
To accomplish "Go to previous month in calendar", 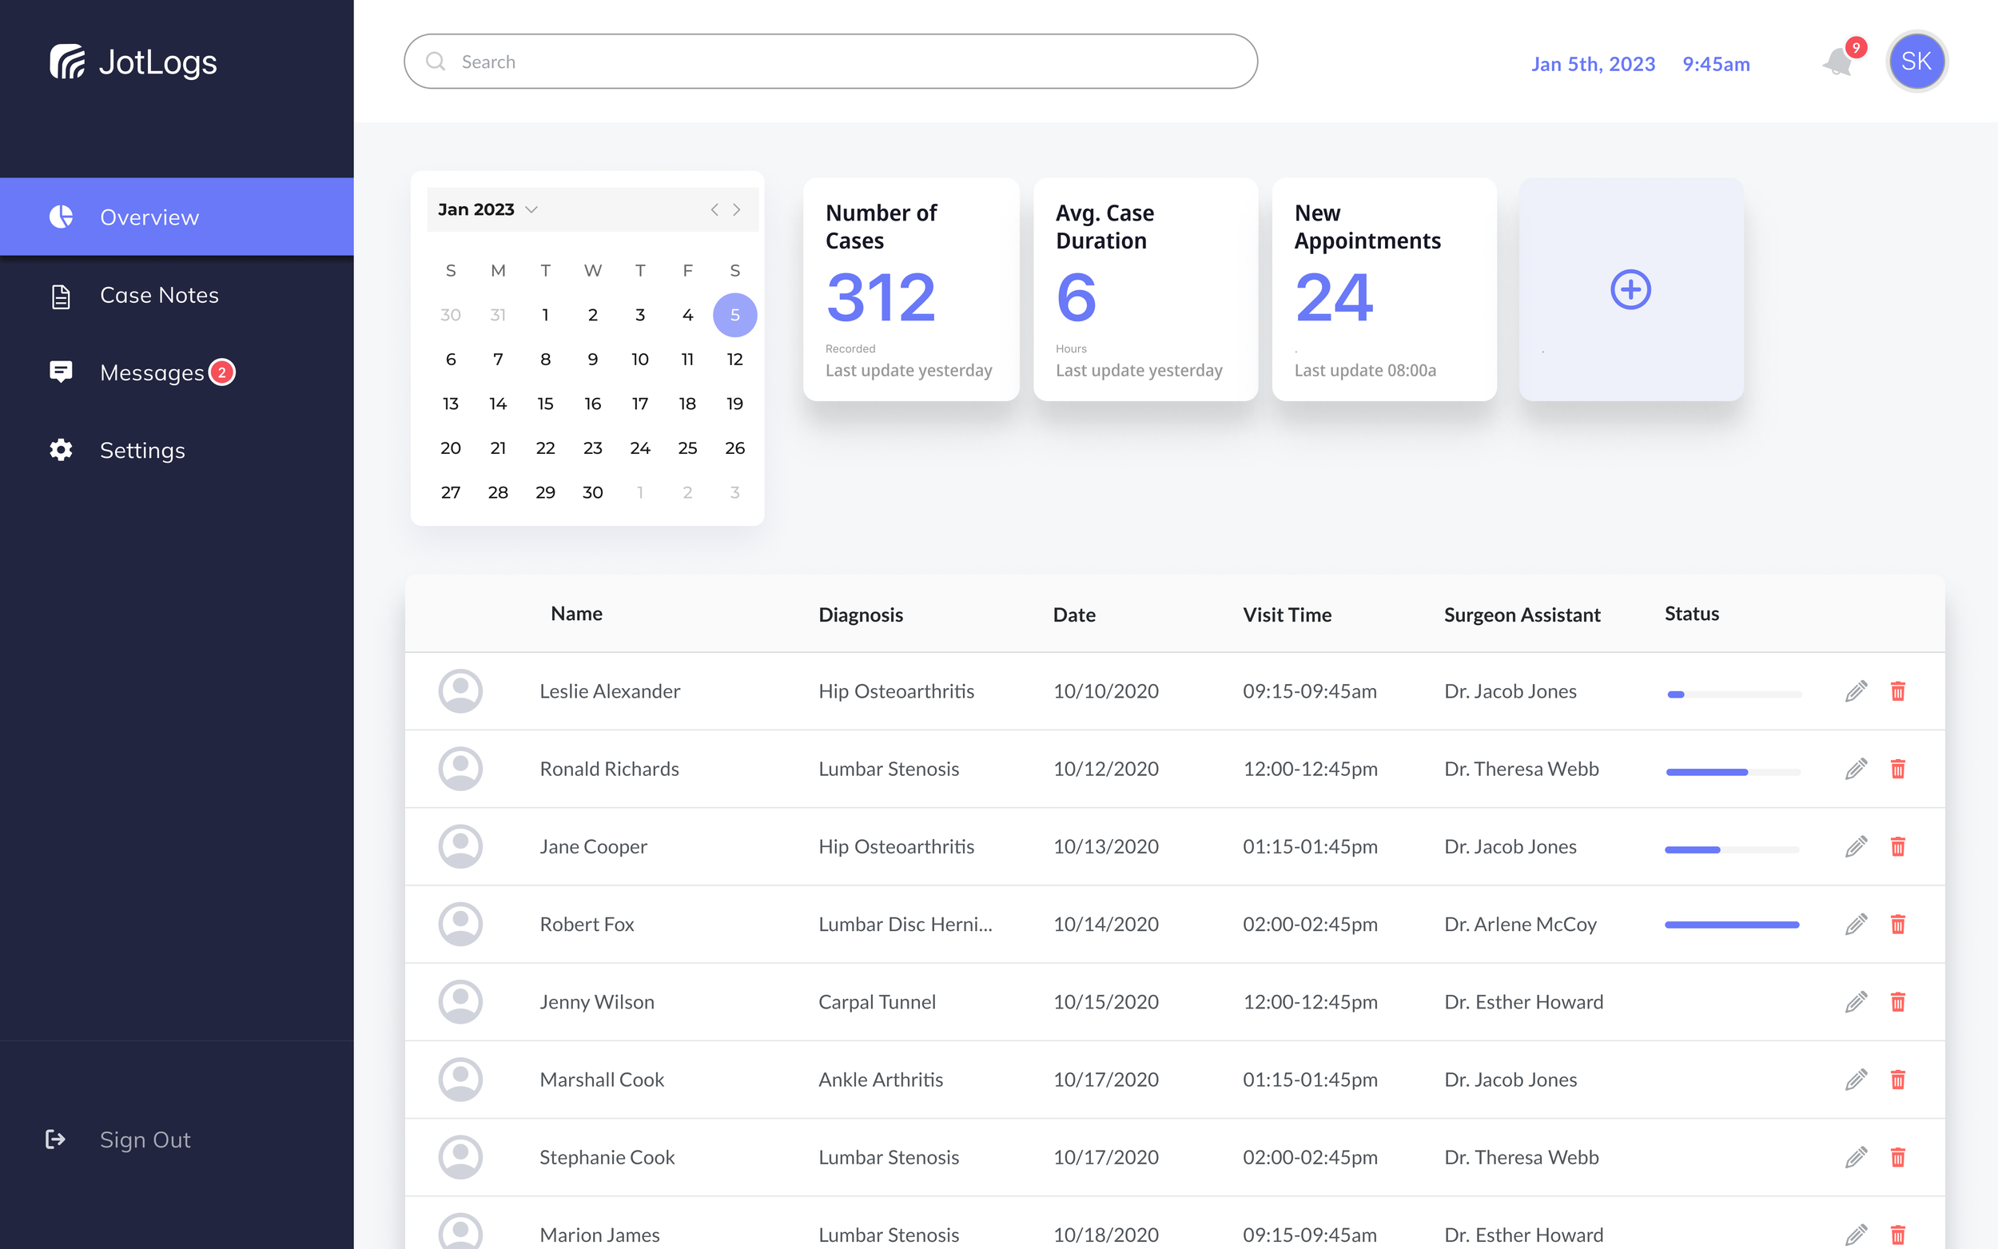I will tap(714, 210).
